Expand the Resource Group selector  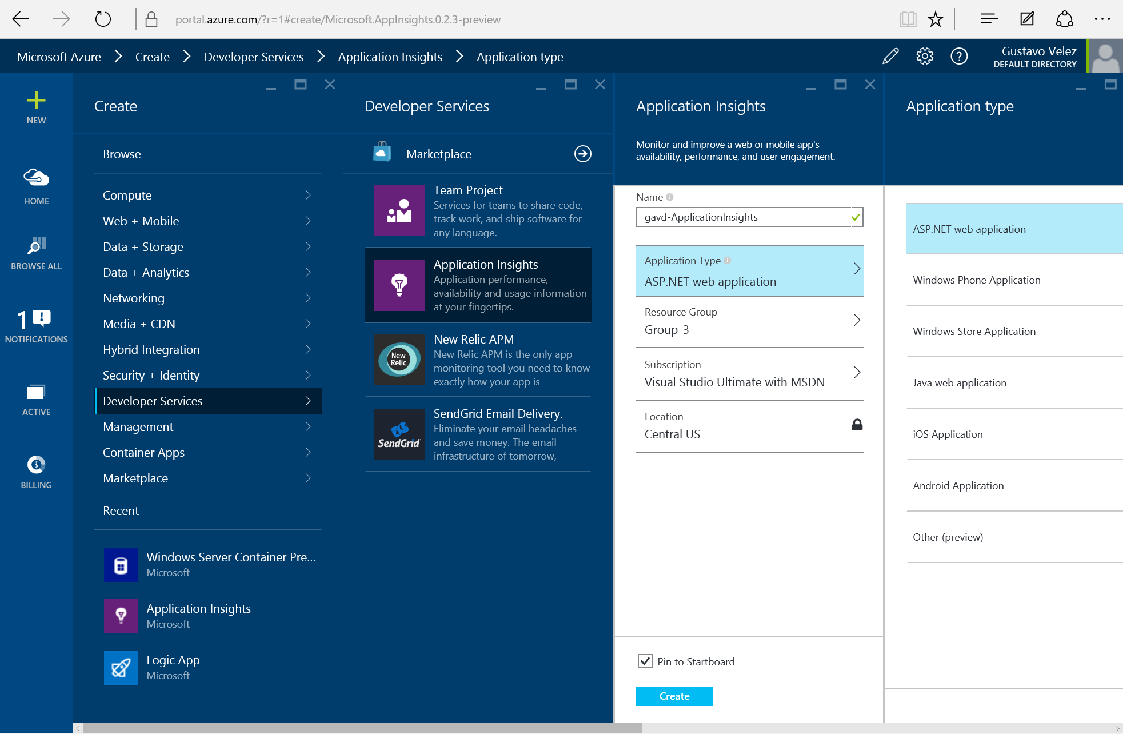pos(857,320)
